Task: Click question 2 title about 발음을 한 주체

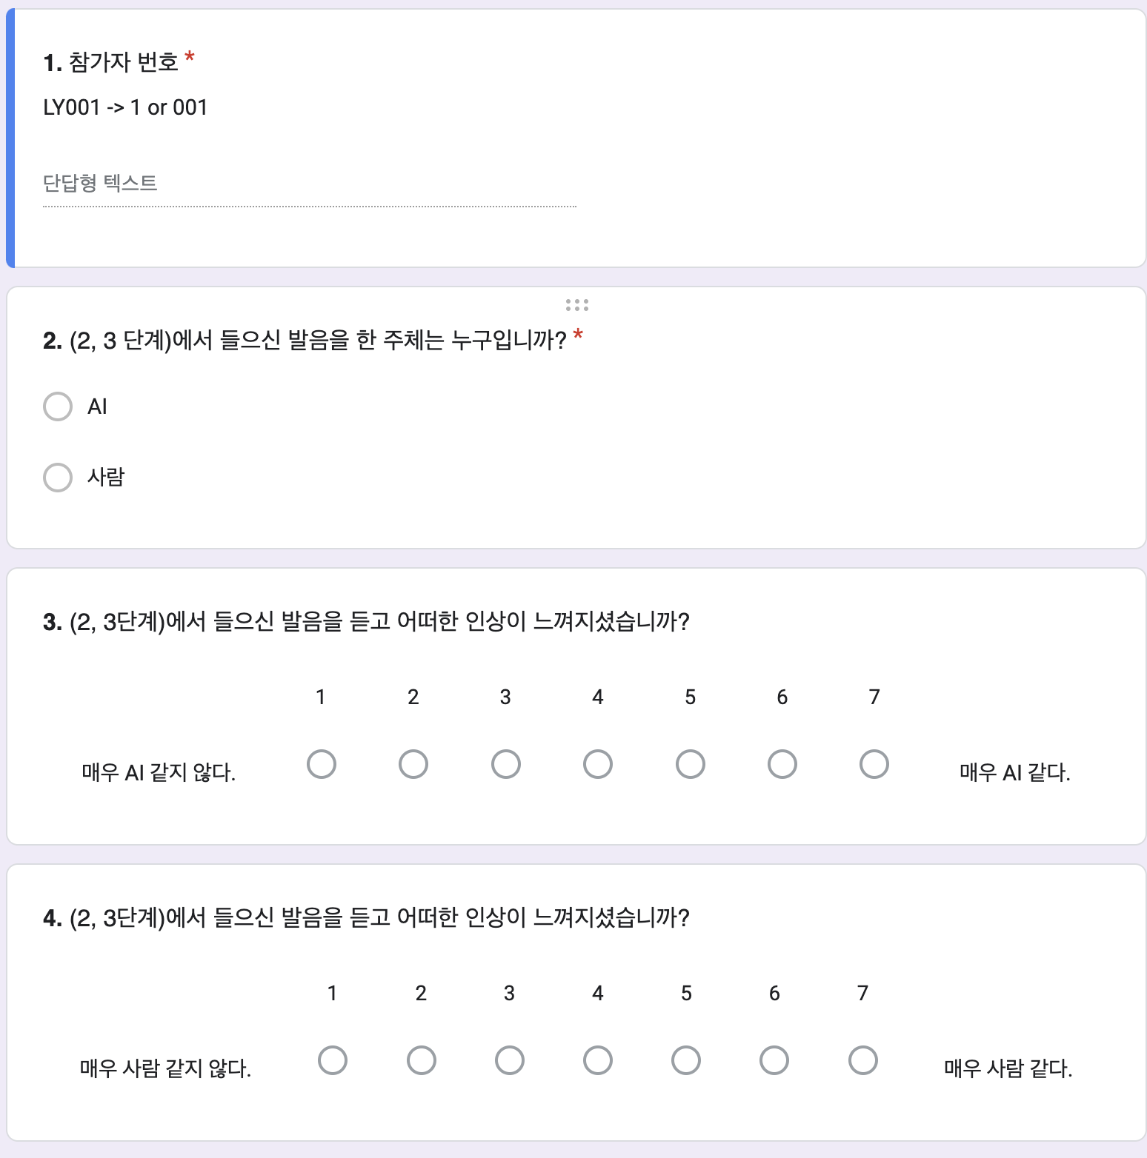Action: 317,341
